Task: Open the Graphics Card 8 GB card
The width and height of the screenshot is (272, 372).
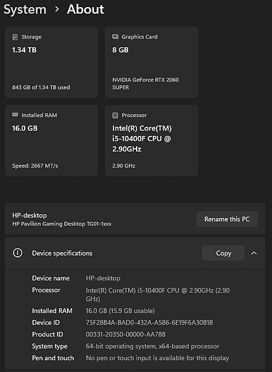Action: tap(152, 62)
